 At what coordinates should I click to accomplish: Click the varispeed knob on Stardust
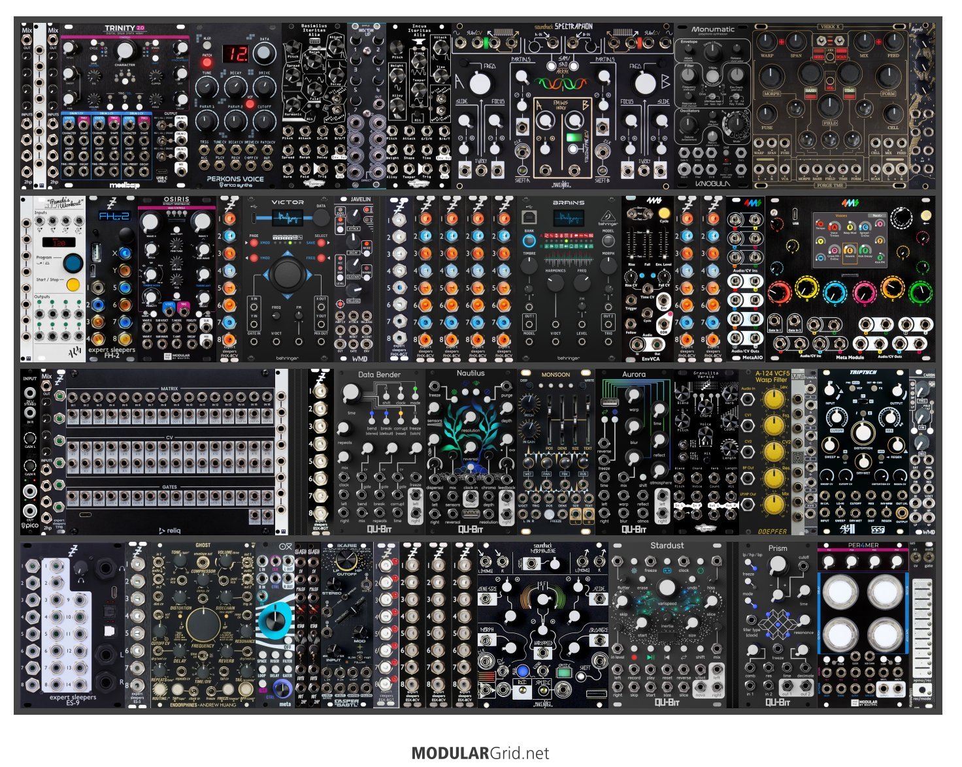(x=667, y=587)
